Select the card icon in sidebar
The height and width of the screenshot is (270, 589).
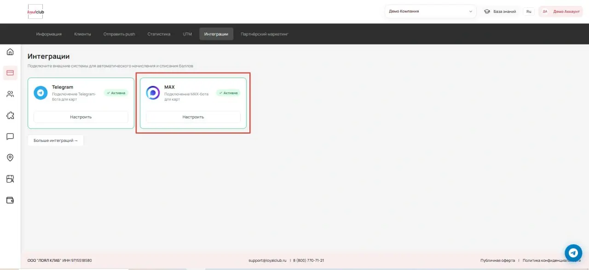(10, 73)
